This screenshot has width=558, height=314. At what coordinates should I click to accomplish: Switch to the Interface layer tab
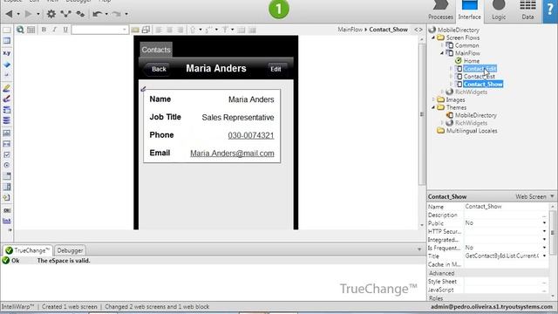469,10
